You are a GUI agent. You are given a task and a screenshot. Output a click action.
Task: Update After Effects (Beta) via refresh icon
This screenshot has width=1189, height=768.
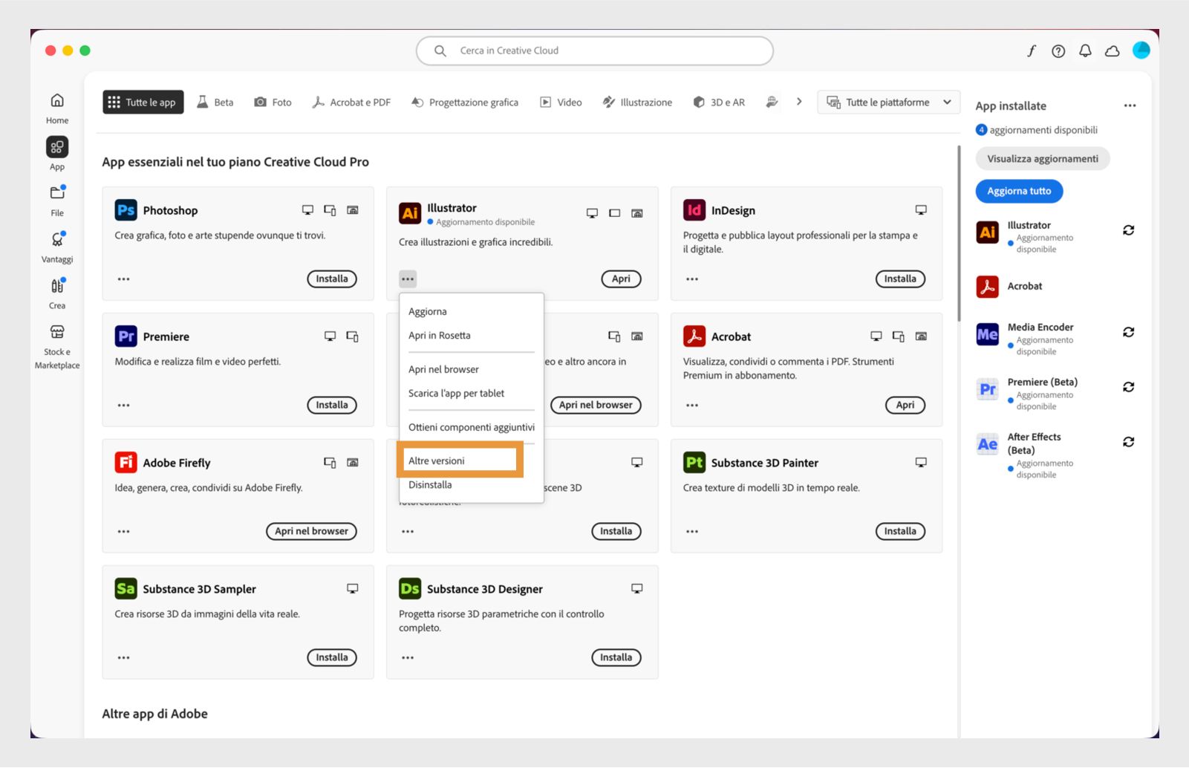[1128, 442]
